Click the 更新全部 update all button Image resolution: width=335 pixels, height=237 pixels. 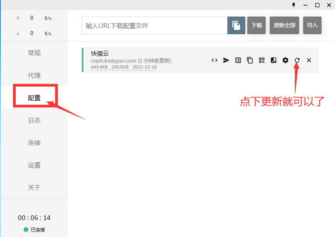coord(284,25)
